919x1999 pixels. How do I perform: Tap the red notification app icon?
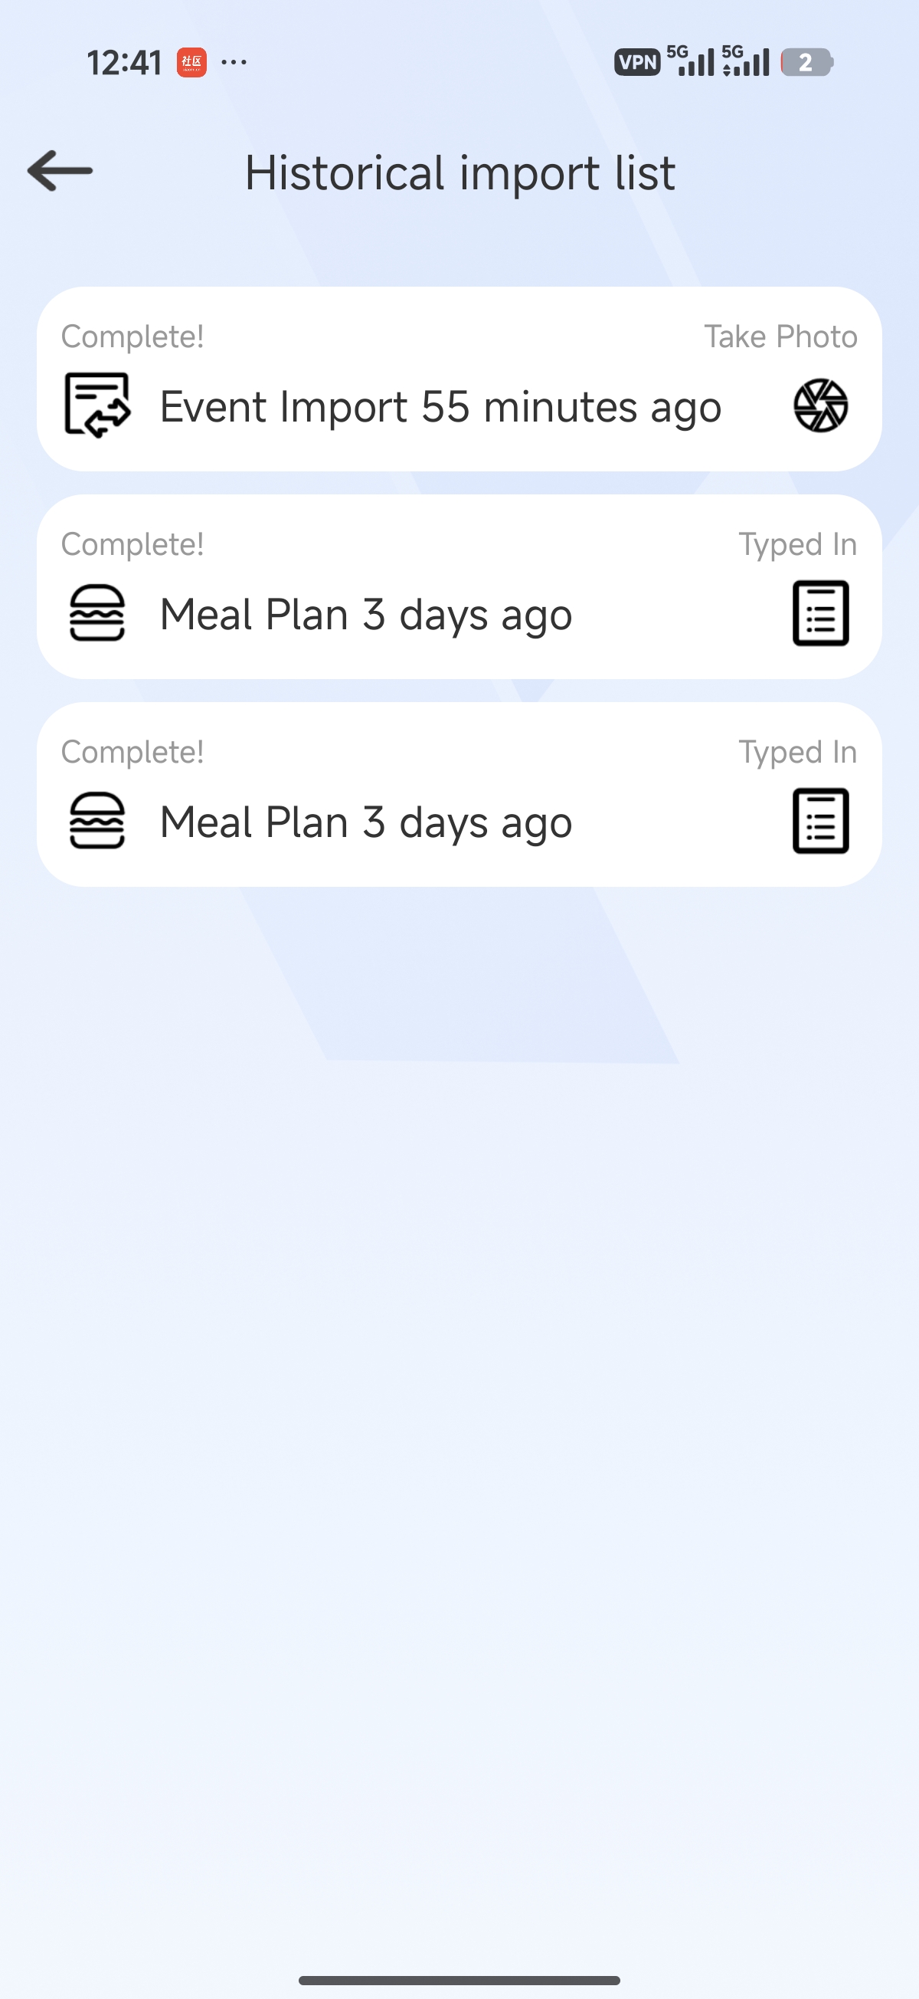pos(191,62)
